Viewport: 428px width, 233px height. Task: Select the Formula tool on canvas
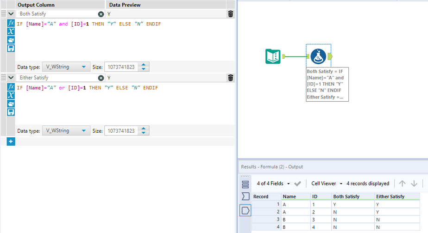click(318, 56)
